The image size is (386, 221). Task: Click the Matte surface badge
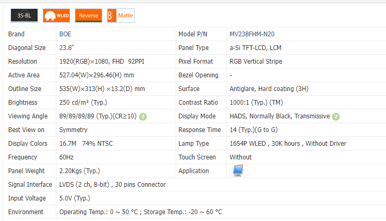[x=121, y=16]
